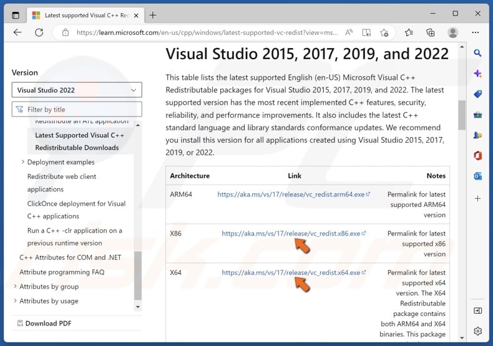Expand Attributes by usage node
The height and width of the screenshot is (346, 493).
[15, 300]
